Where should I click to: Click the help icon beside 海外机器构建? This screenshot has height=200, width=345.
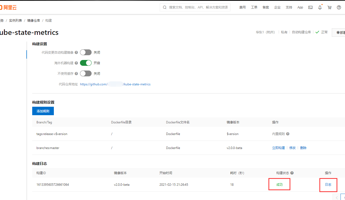coord(76,63)
